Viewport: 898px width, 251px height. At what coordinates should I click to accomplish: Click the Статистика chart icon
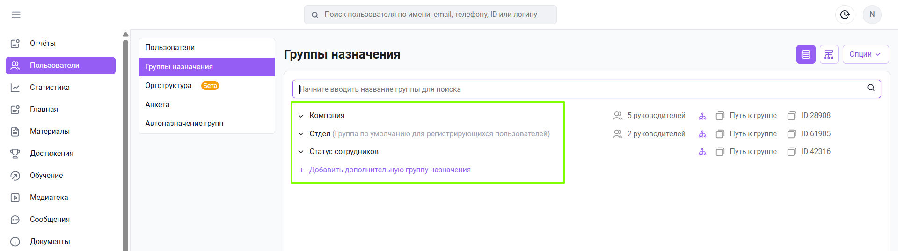point(15,88)
